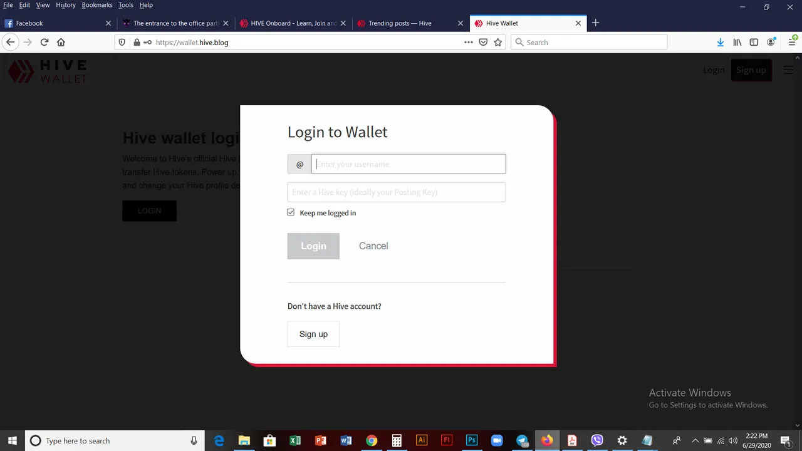Click Login link in page header
The width and height of the screenshot is (802, 451).
714,70
